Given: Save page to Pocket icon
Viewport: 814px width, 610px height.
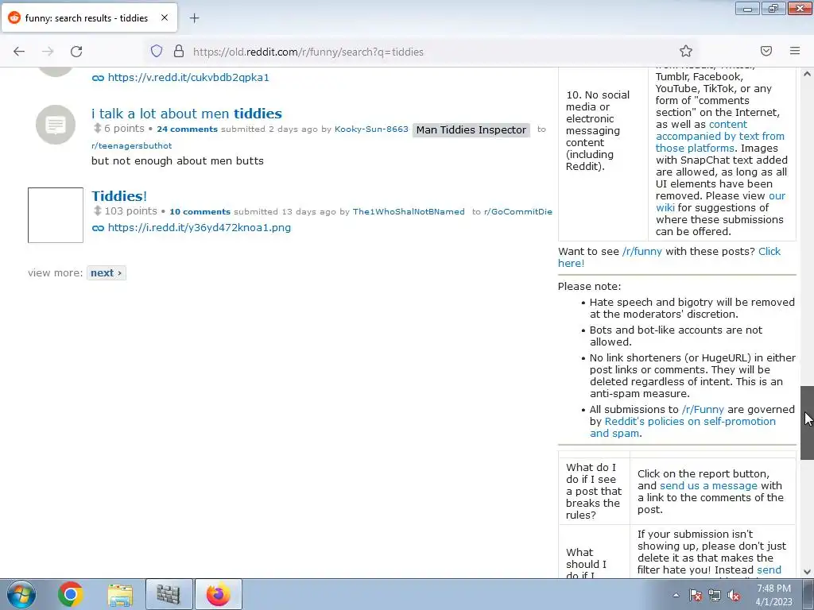Looking at the screenshot, I should 766,51.
